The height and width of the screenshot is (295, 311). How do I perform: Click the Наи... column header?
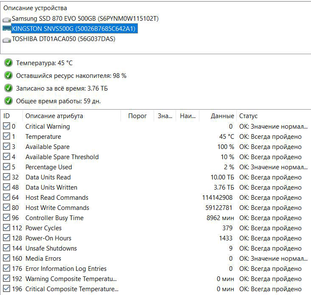(188, 116)
